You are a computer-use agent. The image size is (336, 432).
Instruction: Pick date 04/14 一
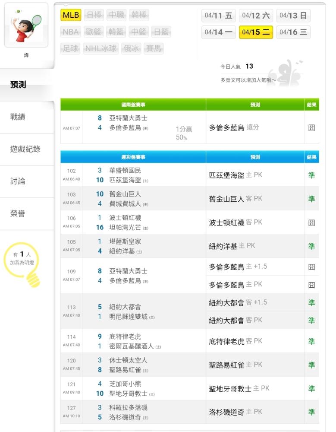[x=219, y=32]
